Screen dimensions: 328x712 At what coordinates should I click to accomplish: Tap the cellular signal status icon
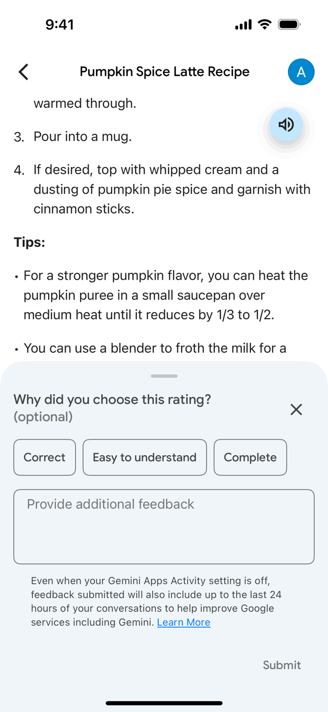243,25
